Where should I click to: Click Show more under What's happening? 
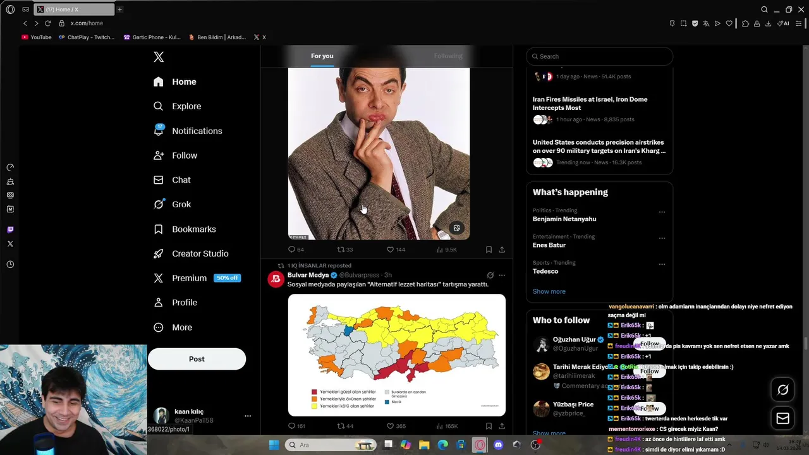click(x=549, y=291)
